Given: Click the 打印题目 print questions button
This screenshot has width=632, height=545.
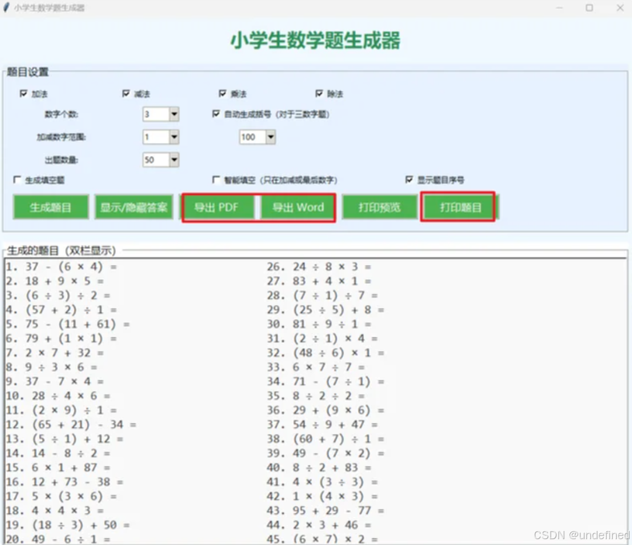Looking at the screenshot, I should tap(458, 206).
